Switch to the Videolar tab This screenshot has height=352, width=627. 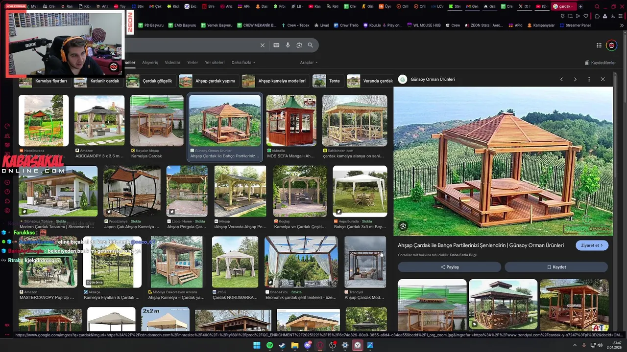click(172, 63)
